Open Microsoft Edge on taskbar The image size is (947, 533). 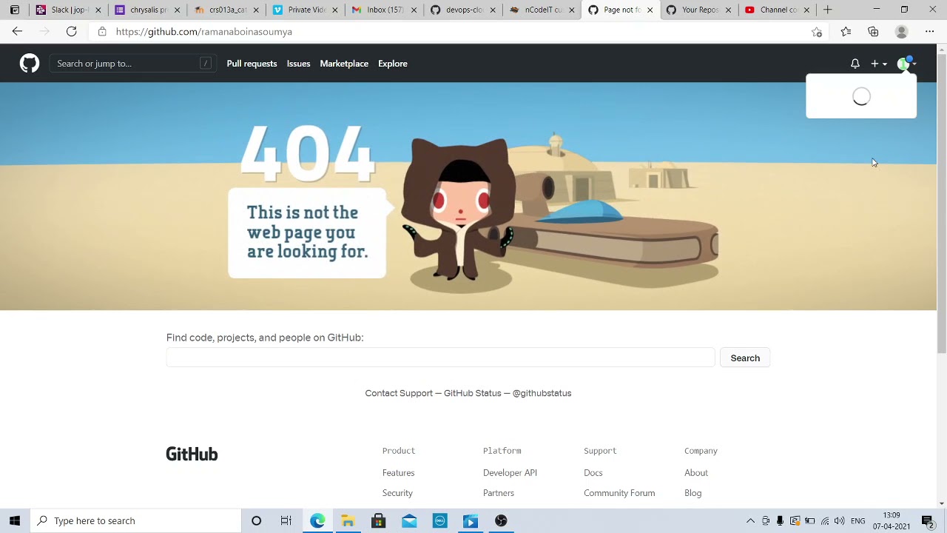click(x=317, y=521)
